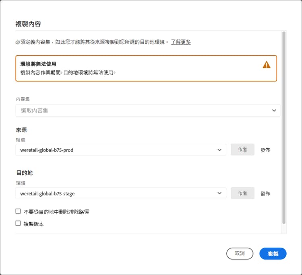Expand the source environment chevron arrow
This screenshot has height=275, width=302.
click(x=219, y=150)
